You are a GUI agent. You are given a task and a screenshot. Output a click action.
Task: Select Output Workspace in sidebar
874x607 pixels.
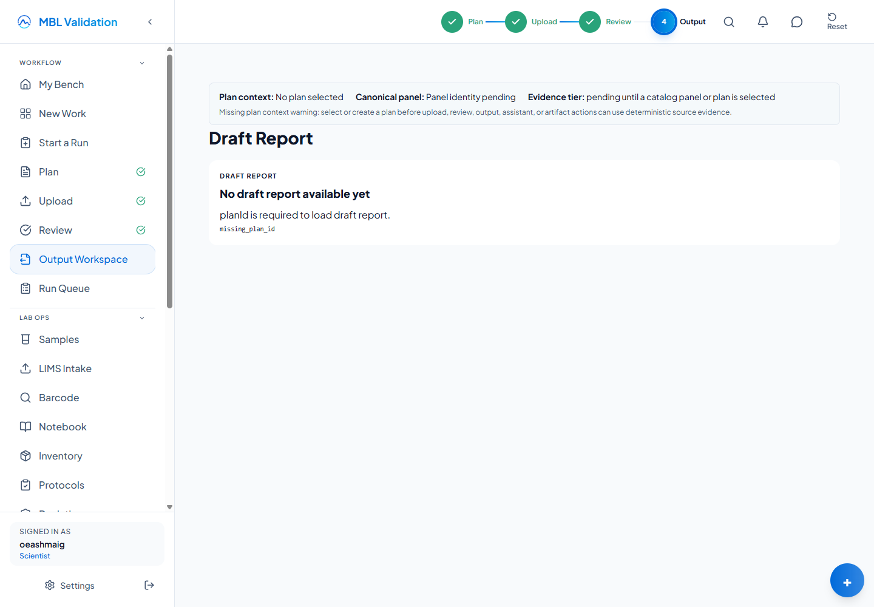click(x=83, y=259)
